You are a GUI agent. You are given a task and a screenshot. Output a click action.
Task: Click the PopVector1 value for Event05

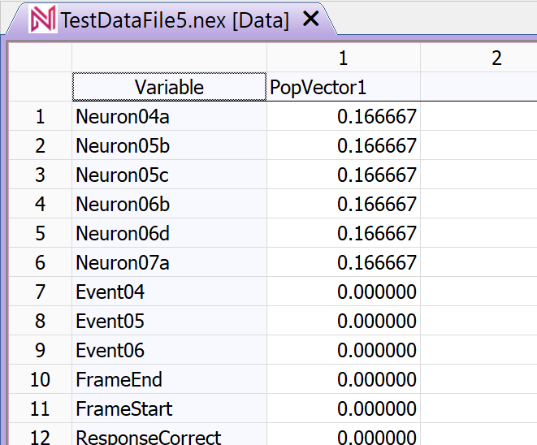tap(343, 321)
